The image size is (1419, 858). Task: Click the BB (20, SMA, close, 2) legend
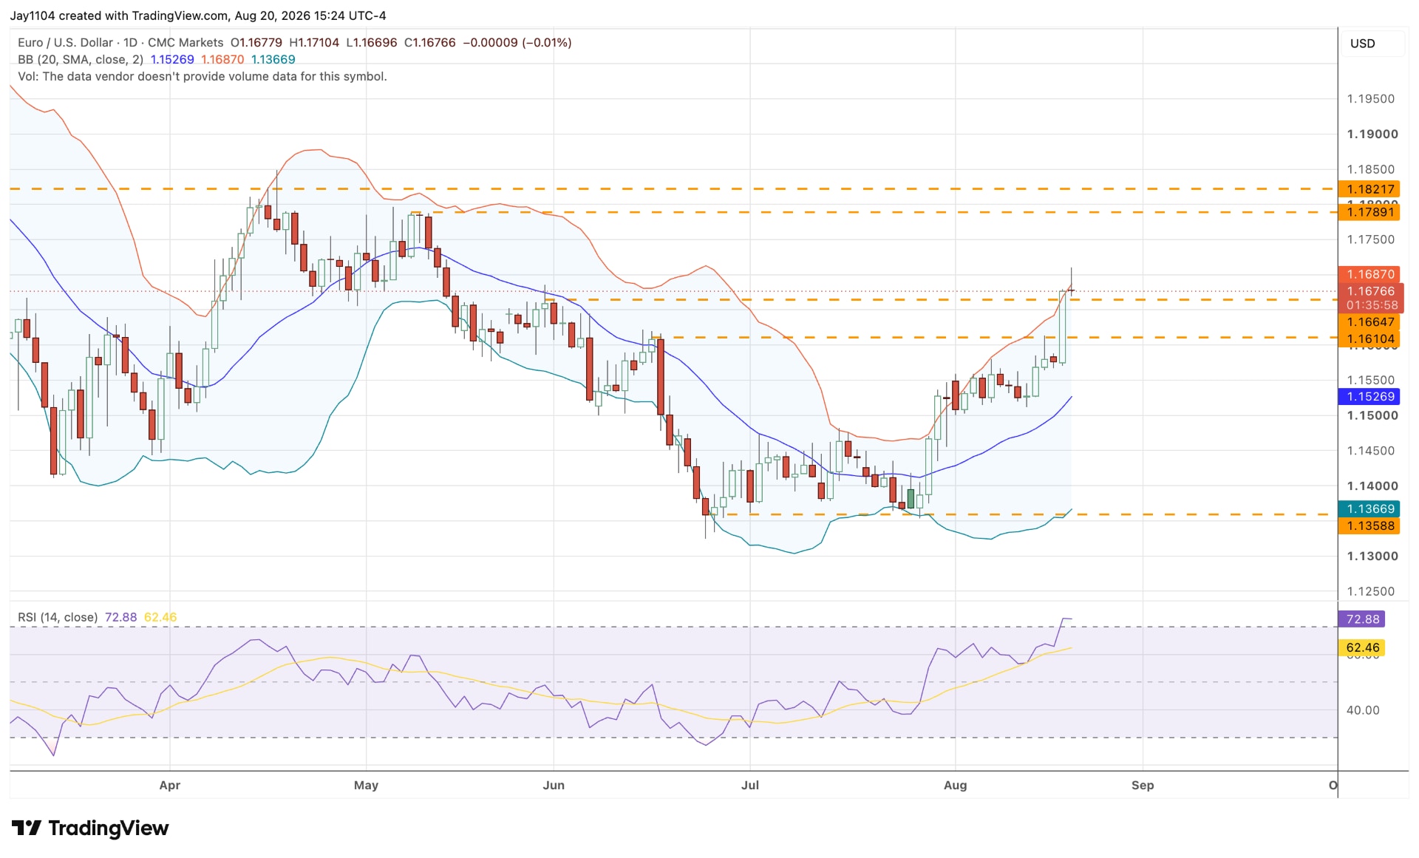[x=81, y=60]
